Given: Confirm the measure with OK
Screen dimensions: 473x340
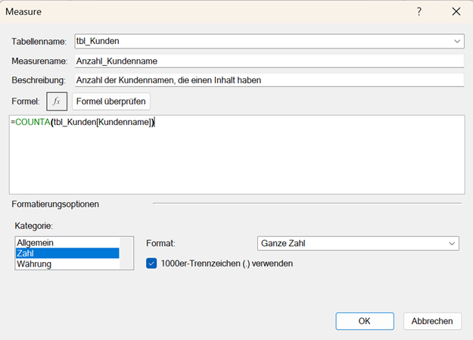Looking at the screenshot, I should tap(364, 321).
